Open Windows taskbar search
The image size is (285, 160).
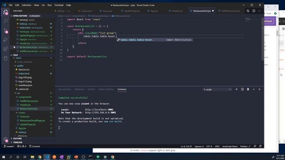pos(11,157)
